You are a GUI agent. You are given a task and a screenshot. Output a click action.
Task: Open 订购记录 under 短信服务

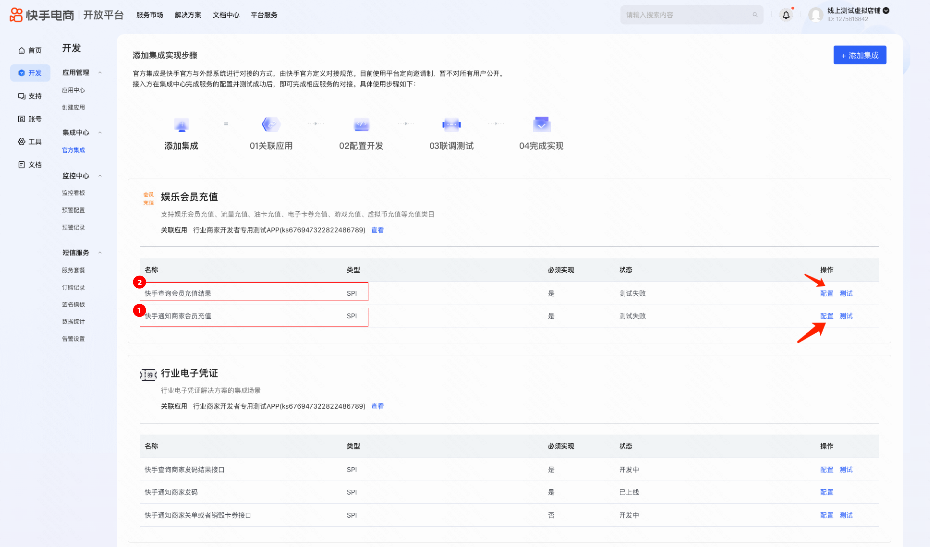pyautogui.click(x=73, y=288)
